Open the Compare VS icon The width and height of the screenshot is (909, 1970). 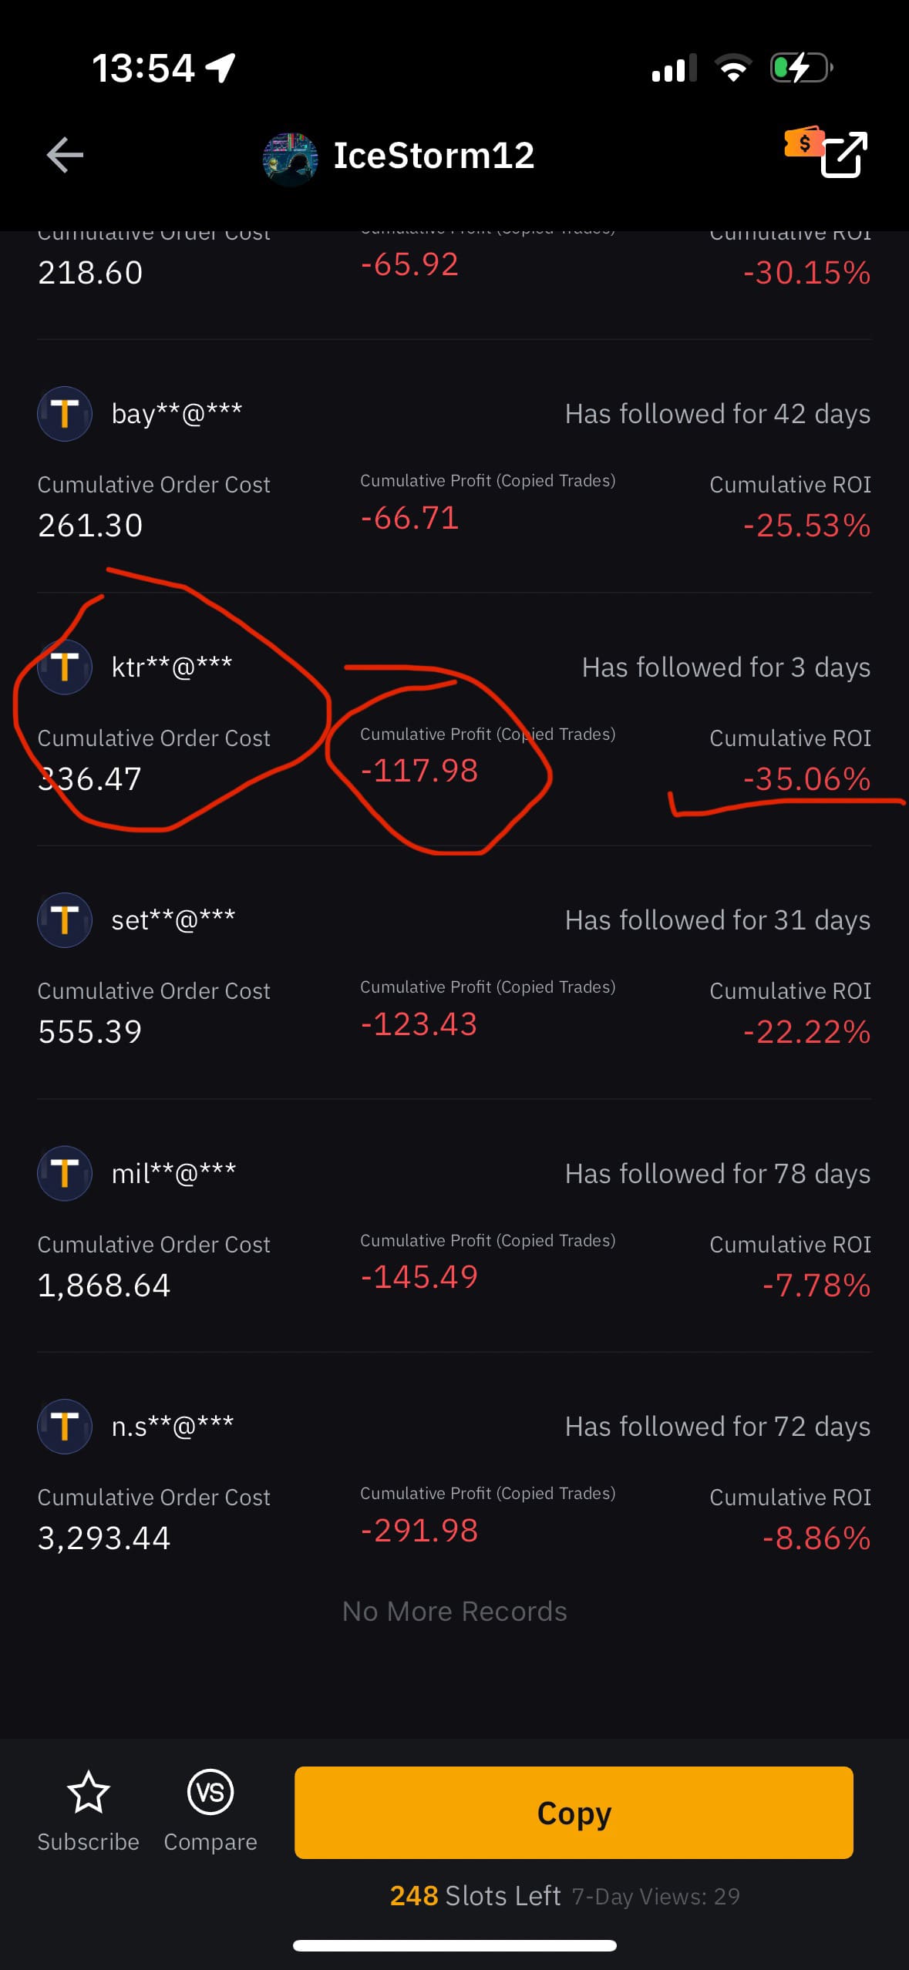click(x=210, y=1793)
